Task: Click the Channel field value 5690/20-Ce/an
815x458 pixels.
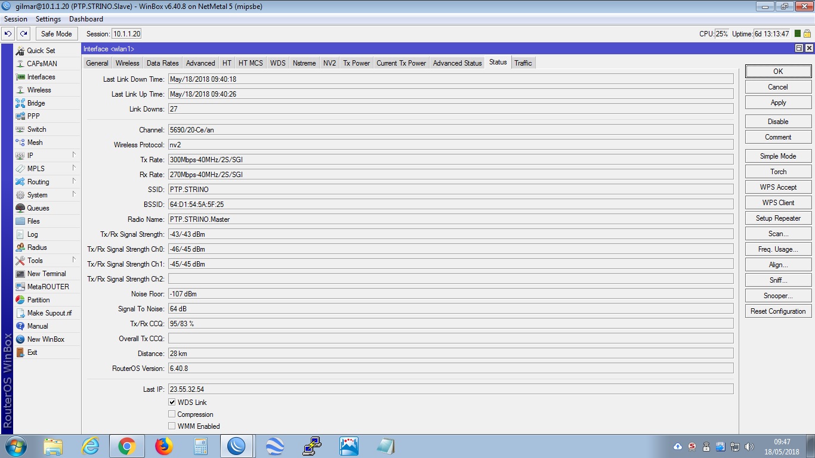Action: [450, 130]
